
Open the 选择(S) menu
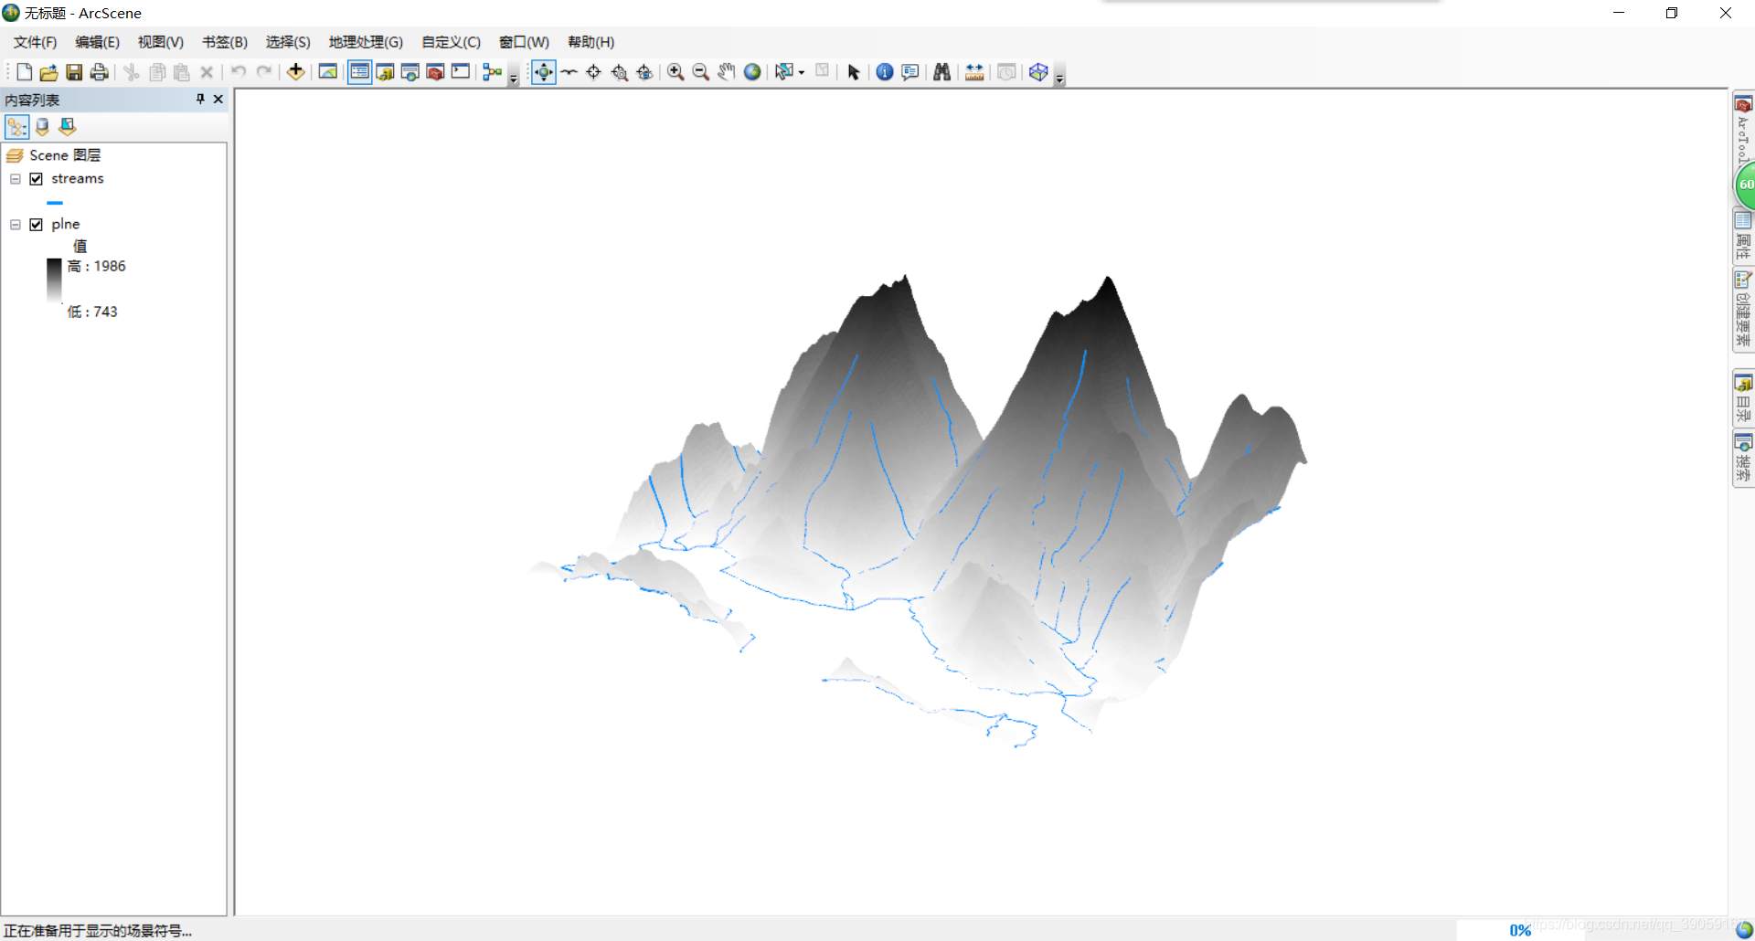288,42
